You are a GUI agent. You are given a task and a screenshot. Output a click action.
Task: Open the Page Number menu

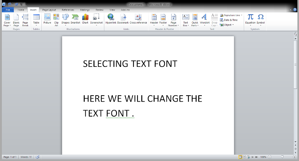(173, 20)
